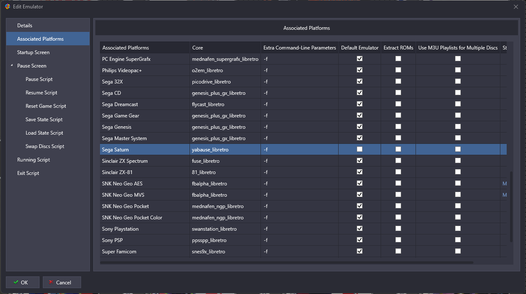Click ppsspp_libretro core cell

pyautogui.click(x=225, y=240)
